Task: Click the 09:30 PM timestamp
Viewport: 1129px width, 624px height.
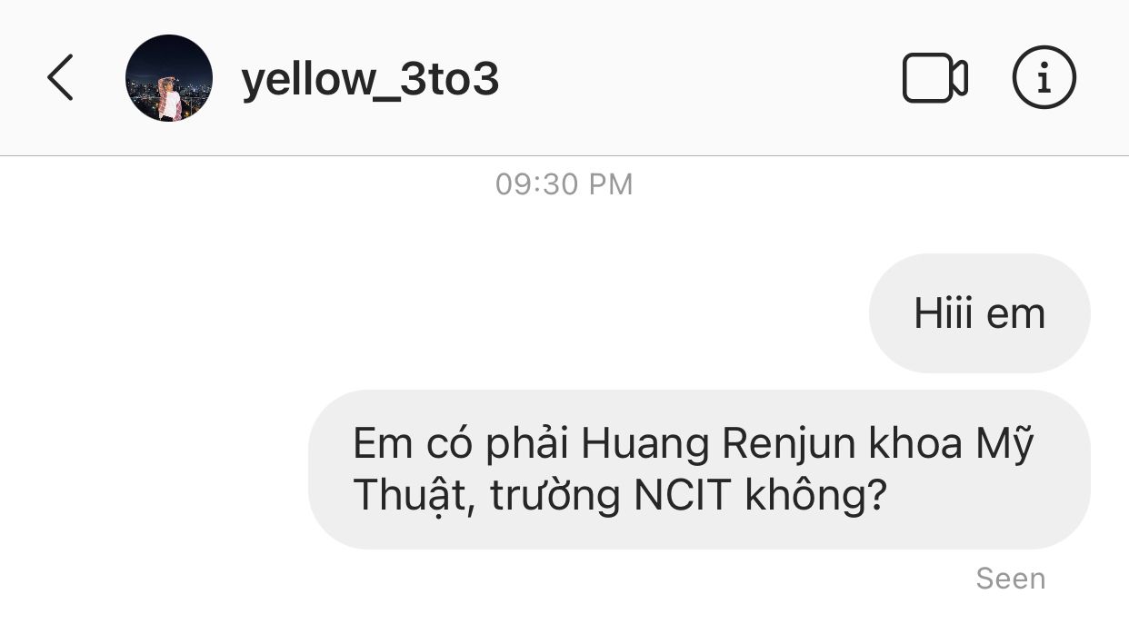Action: (x=564, y=184)
